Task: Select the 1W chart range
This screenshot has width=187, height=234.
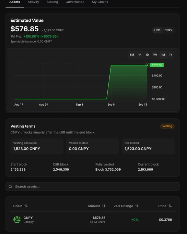Action: click(x=155, y=55)
